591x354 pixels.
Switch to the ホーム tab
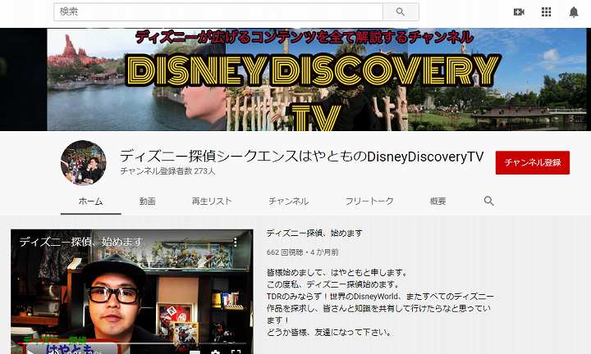(91, 202)
